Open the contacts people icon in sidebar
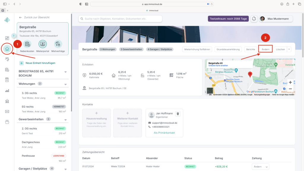 [x=7, y=59]
